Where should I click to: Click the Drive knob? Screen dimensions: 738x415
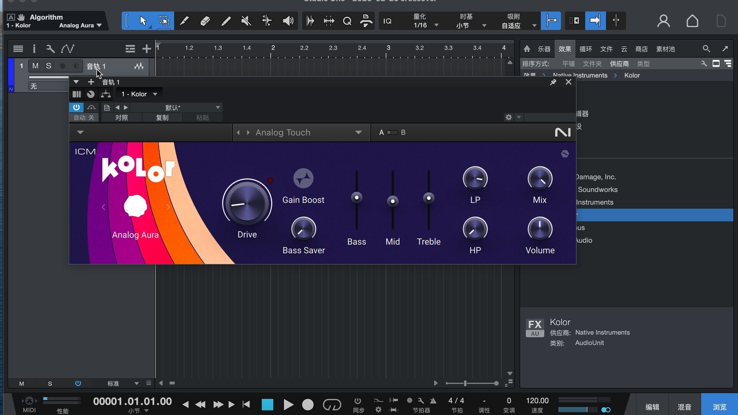[x=247, y=203]
